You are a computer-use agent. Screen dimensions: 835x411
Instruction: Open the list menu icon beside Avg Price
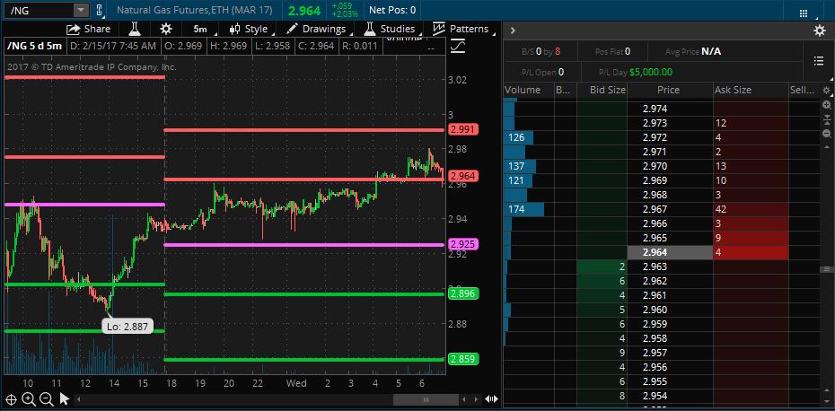pyautogui.click(x=818, y=61)
